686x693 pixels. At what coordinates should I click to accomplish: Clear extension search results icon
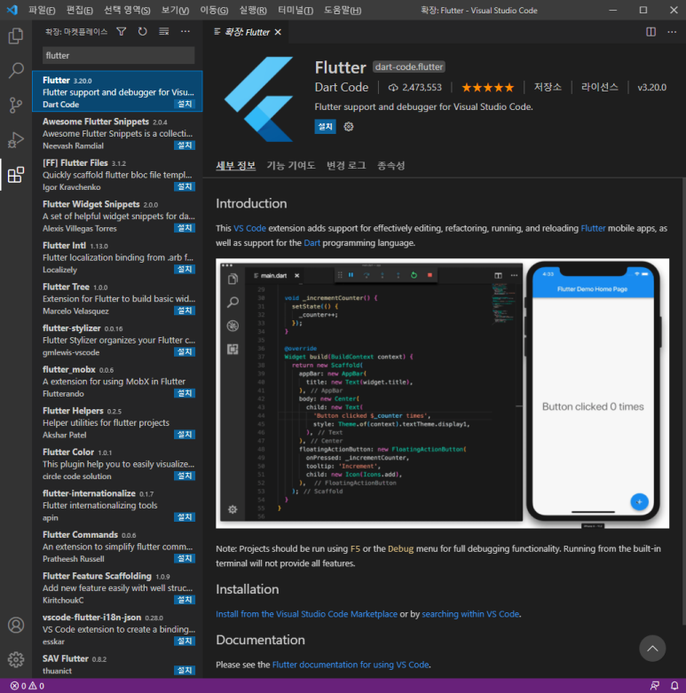[x=164, y=31]
